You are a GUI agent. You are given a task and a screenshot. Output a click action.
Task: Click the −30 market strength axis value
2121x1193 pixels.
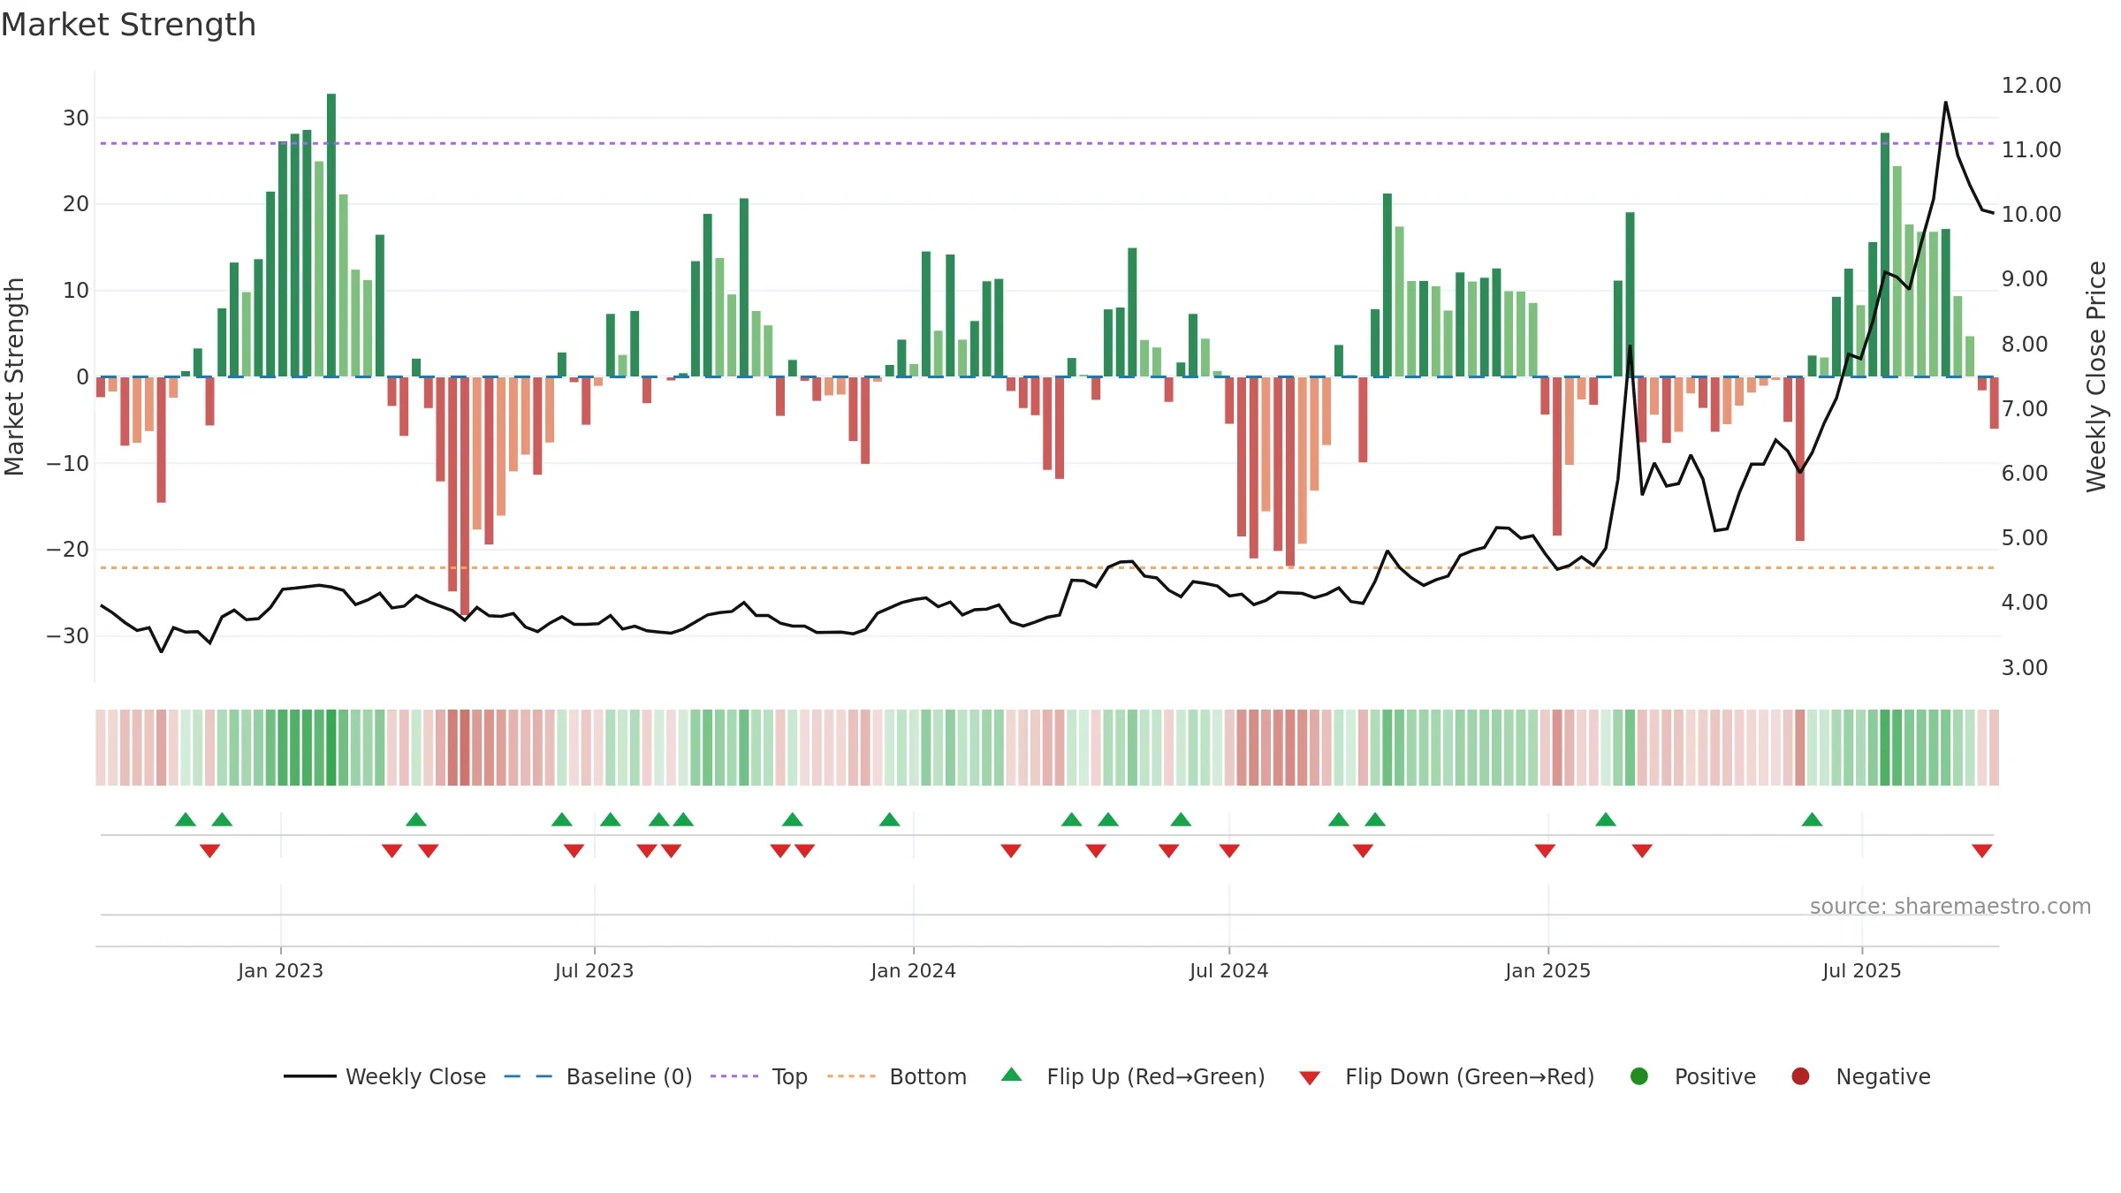click(67, 635)
